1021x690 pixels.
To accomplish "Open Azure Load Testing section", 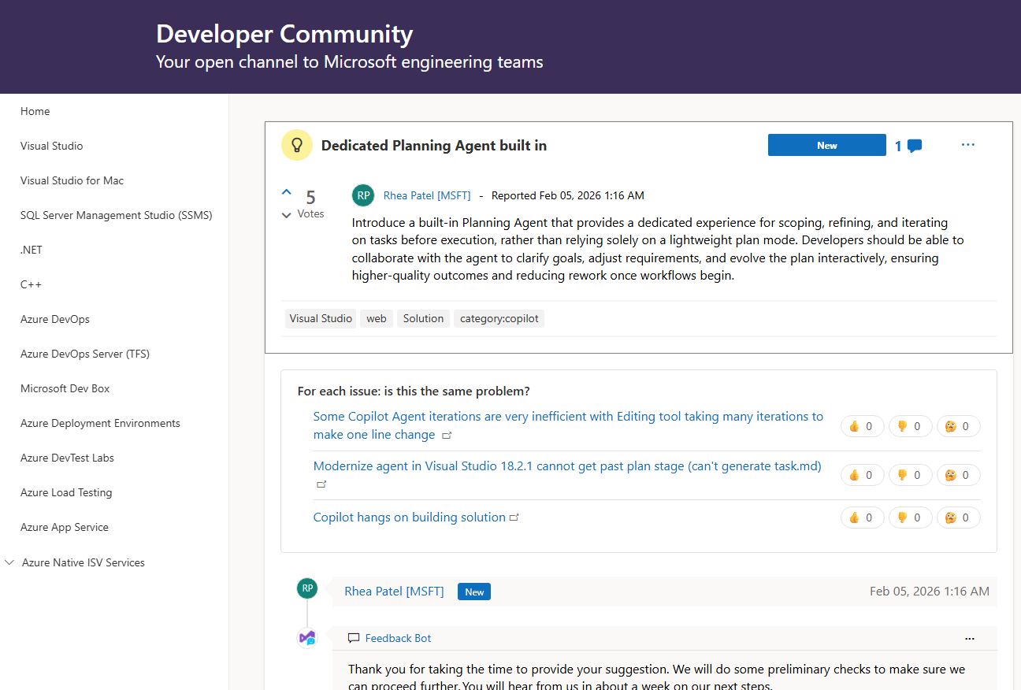I will [x=66, y=492].
